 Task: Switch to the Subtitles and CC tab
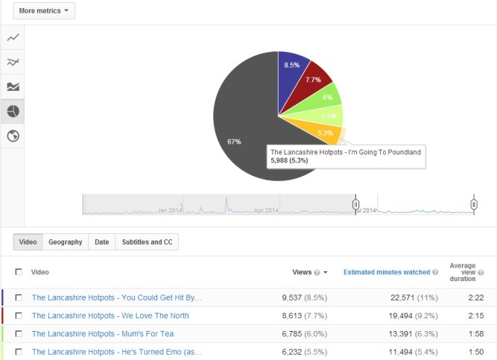(147, 242)
